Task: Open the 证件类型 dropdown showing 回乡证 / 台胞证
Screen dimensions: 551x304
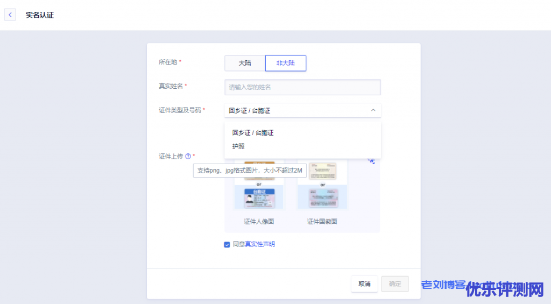Action: click(302, 110)
